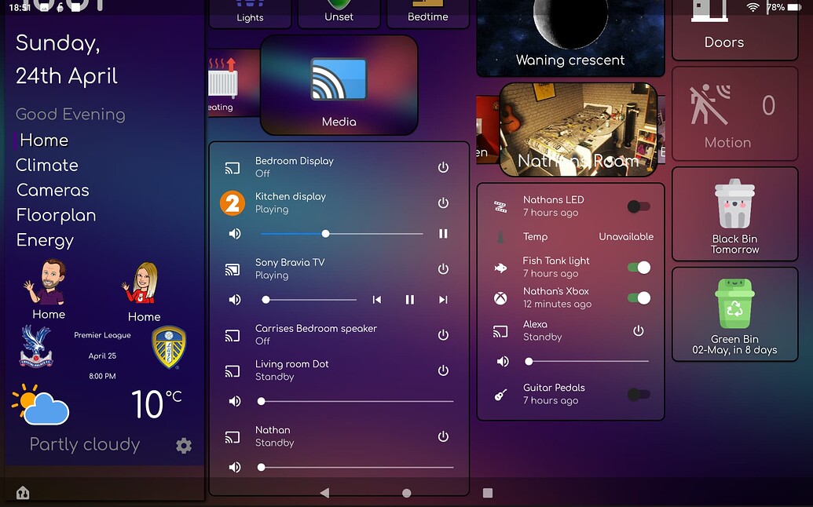Power toggle Alexa in Nathan's room

(x=639, y=330)
